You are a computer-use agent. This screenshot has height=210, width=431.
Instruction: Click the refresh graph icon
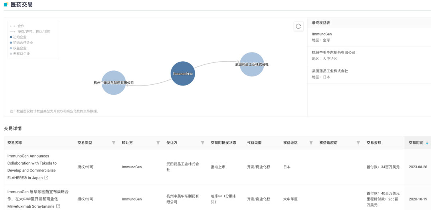[x=298, y=26]
